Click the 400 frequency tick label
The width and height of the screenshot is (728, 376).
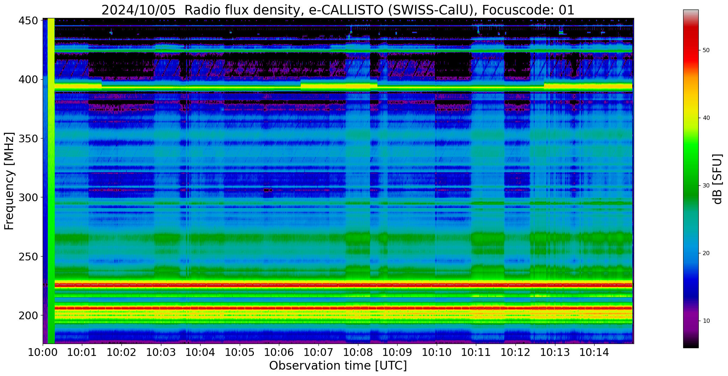click(x=28, y=80)
